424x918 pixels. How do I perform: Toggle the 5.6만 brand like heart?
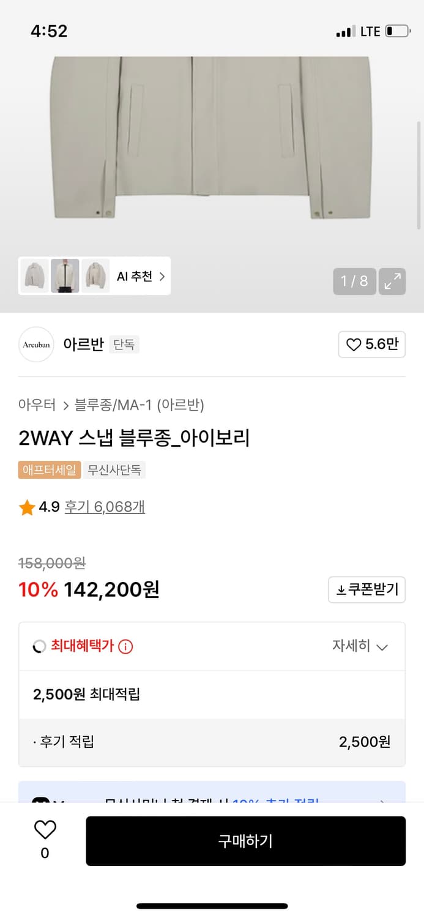[x=371, y=345]
